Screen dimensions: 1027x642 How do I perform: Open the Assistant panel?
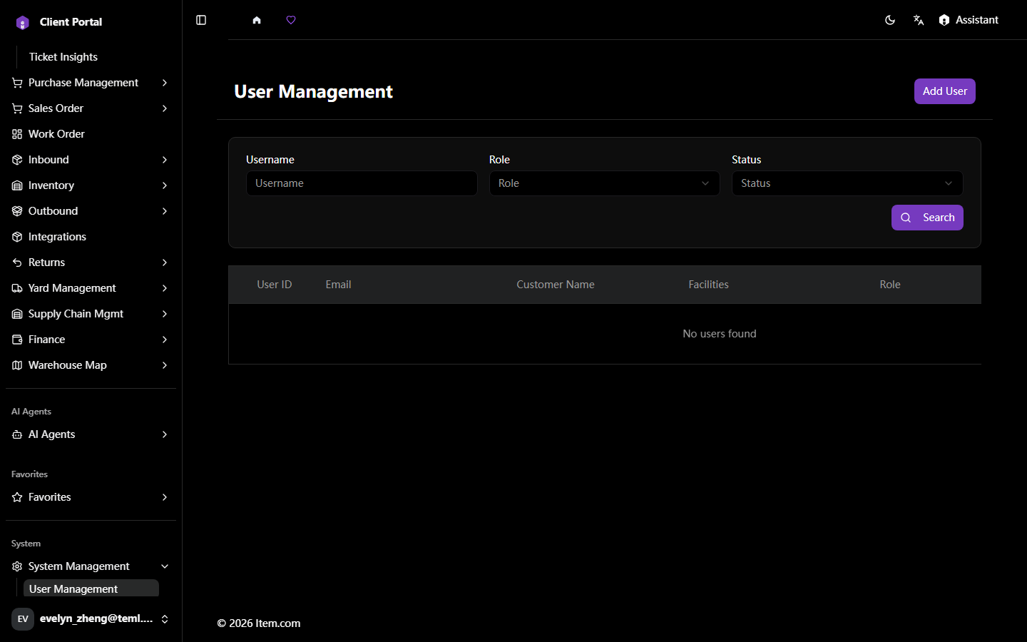[x=969, y=20]
